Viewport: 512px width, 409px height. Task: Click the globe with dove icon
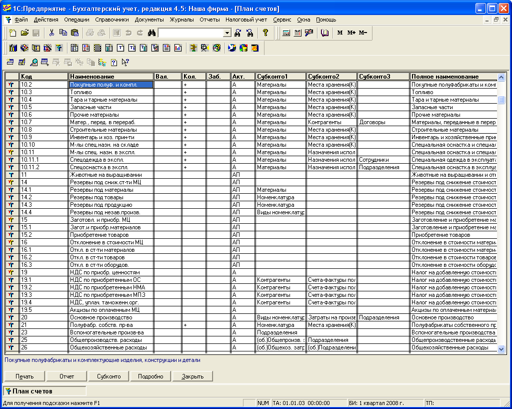[232, 48]
